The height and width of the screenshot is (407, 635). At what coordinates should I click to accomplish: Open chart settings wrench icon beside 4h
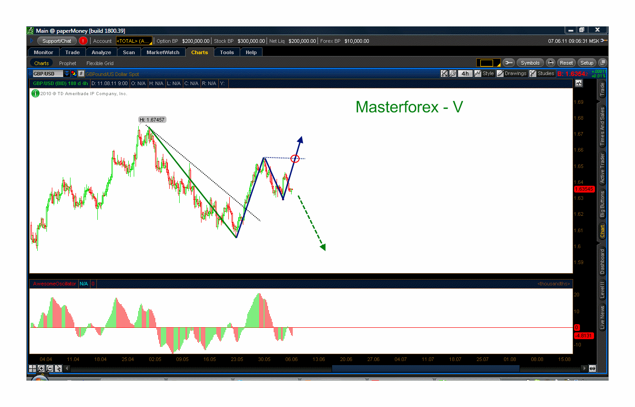pos(453,73)
